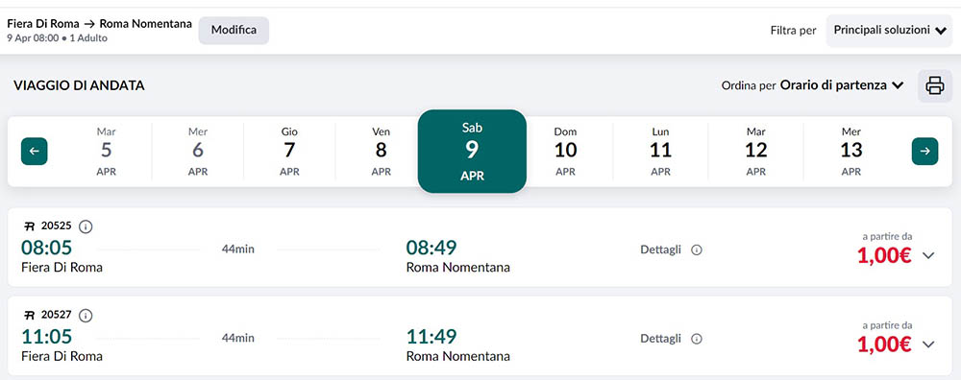Image resolution: width=961 pixels, height=380 pixels.
Task: Click info icon beside Dettagli for 08:05 train
Action: tap(696, 250)
